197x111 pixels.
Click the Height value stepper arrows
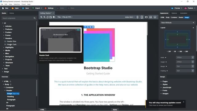pos(193,62)
